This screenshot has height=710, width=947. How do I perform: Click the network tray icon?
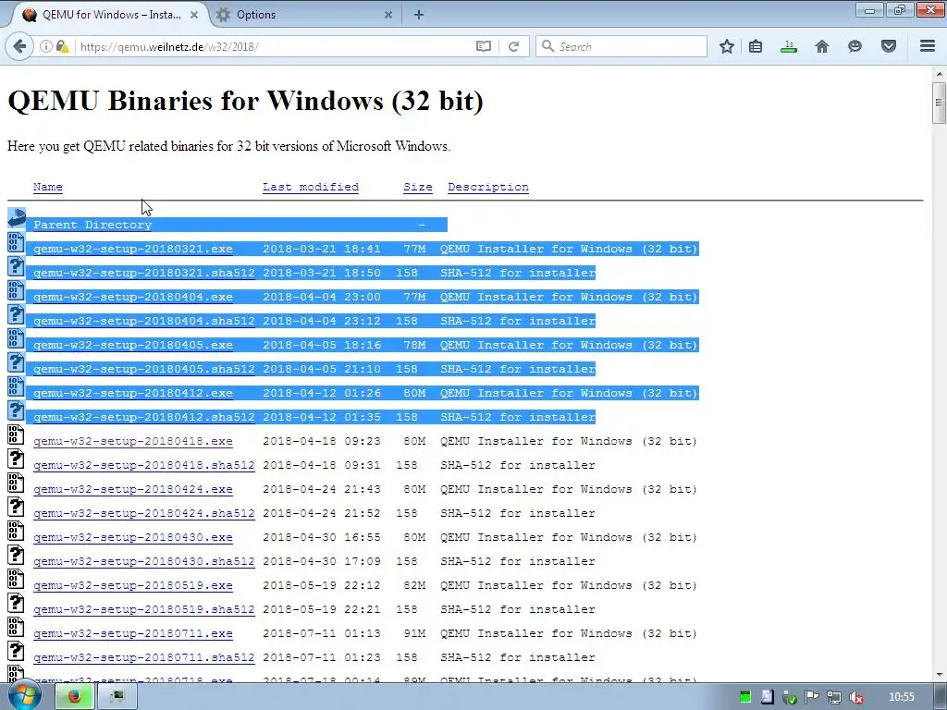click(833, 697)
